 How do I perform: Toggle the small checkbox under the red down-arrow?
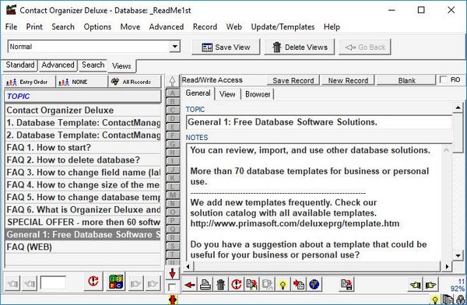(172, 287)
